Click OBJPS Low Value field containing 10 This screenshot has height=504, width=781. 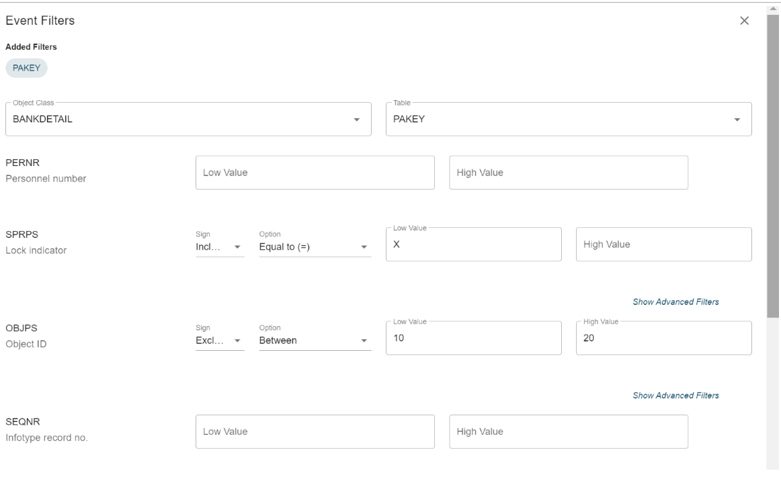(473, 339)
